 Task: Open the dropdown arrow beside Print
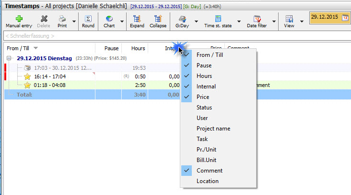point(74,22)
